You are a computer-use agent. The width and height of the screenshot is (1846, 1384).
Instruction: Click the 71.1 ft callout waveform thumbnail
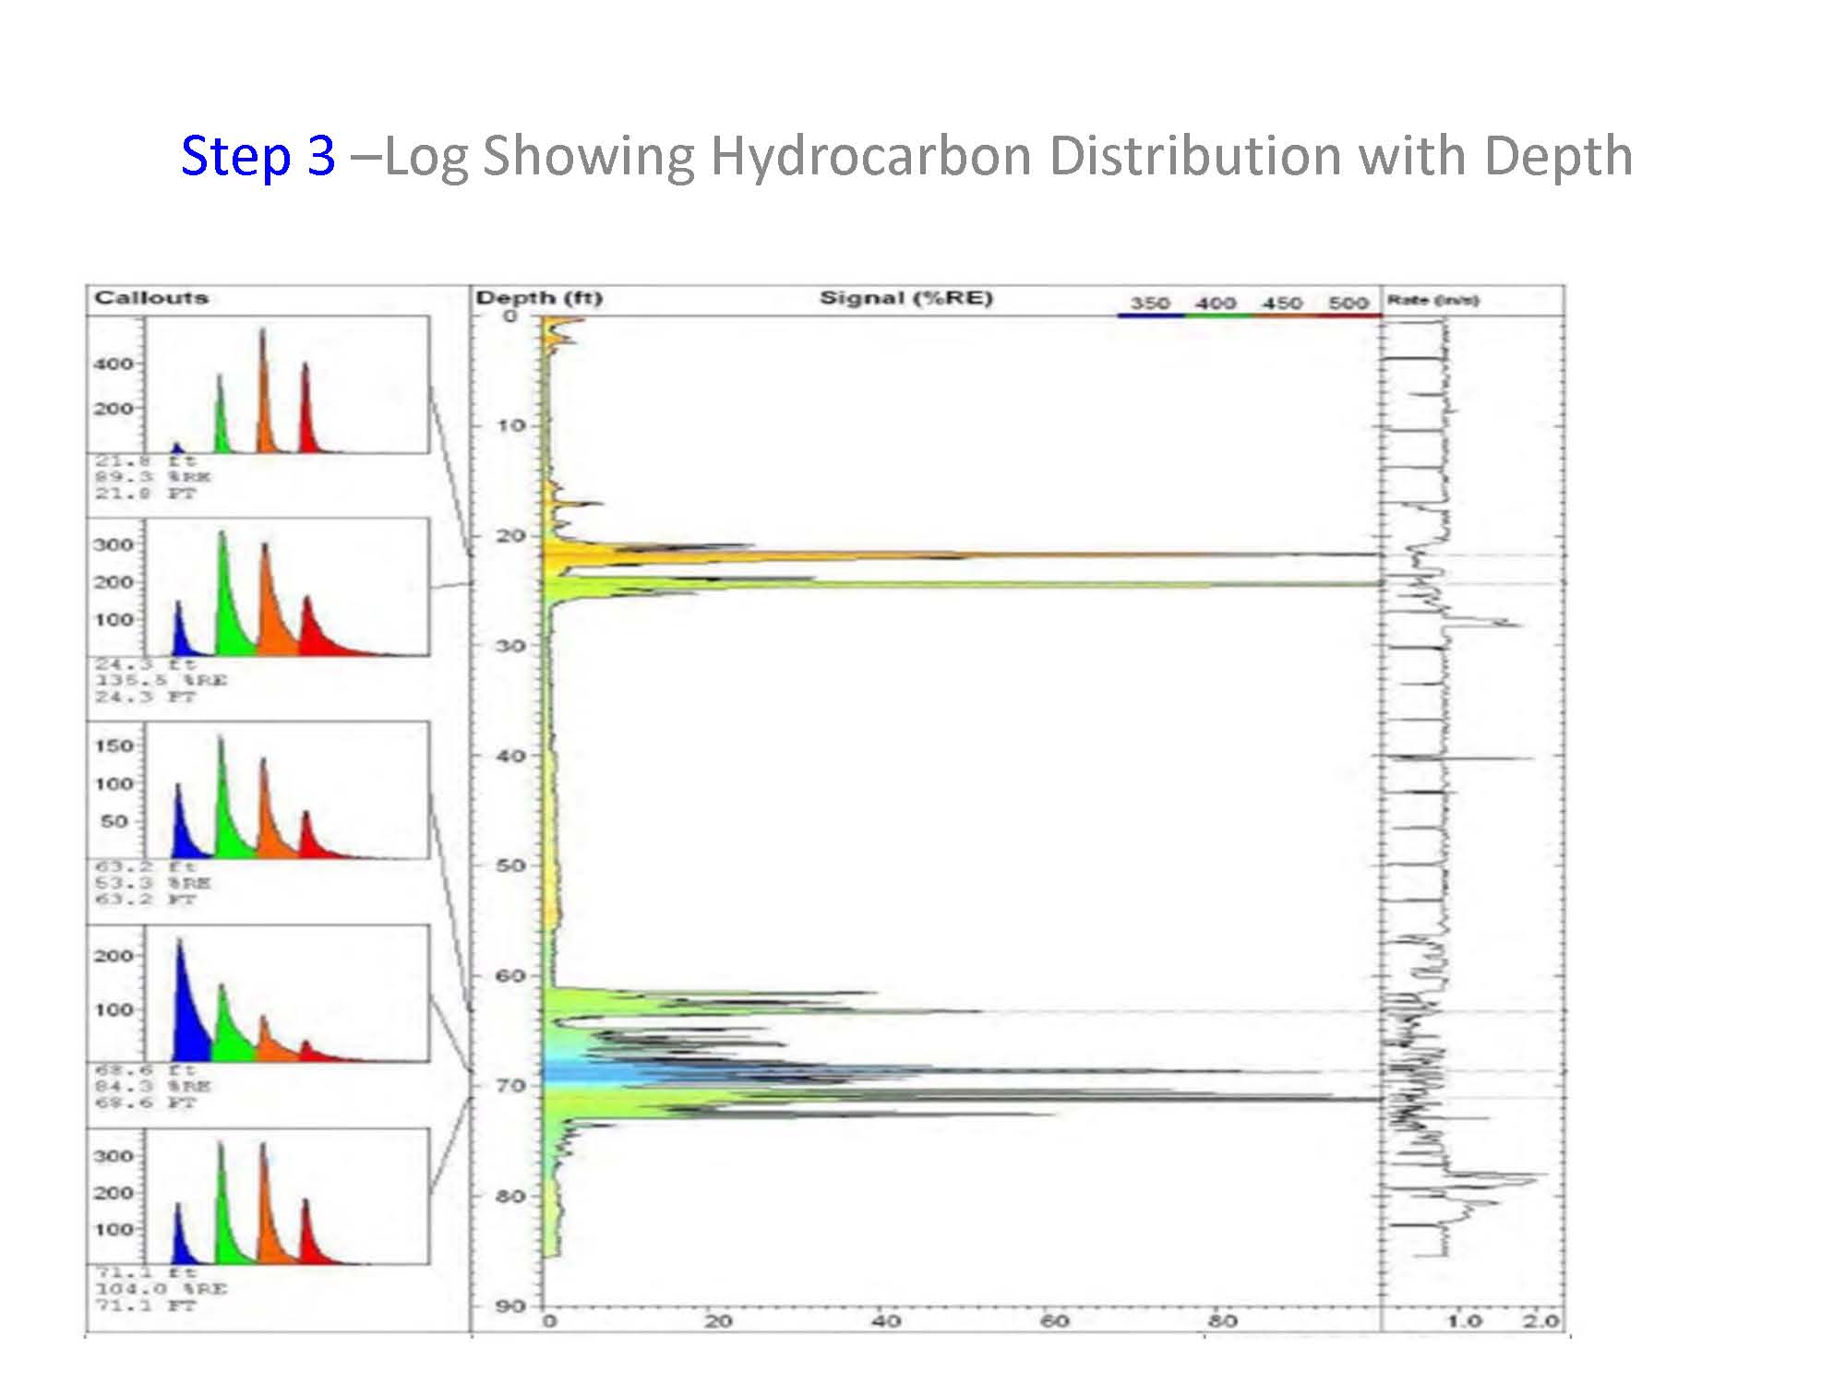(286, 1196)
